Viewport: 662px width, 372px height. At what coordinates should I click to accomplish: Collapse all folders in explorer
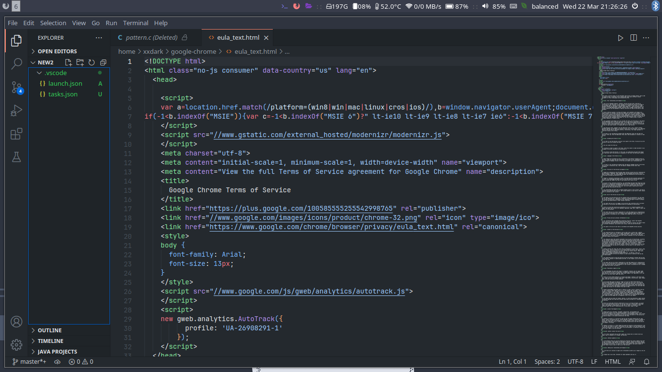click(x=103, y=62)
